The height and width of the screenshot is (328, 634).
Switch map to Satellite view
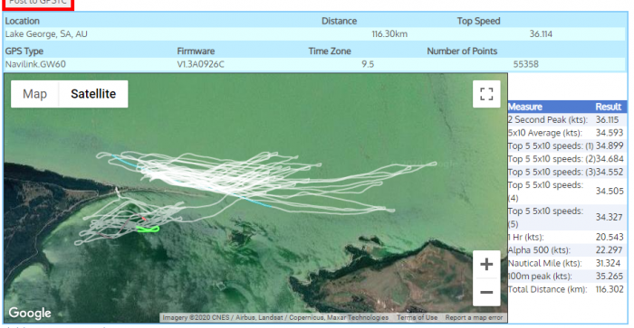click(93, 94)
